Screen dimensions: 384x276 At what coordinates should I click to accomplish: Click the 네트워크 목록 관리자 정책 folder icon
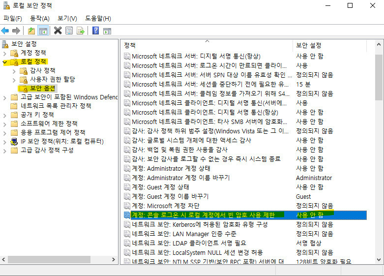14,106
